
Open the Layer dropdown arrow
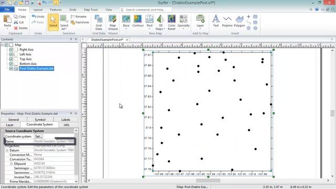[x=200, y=29]
